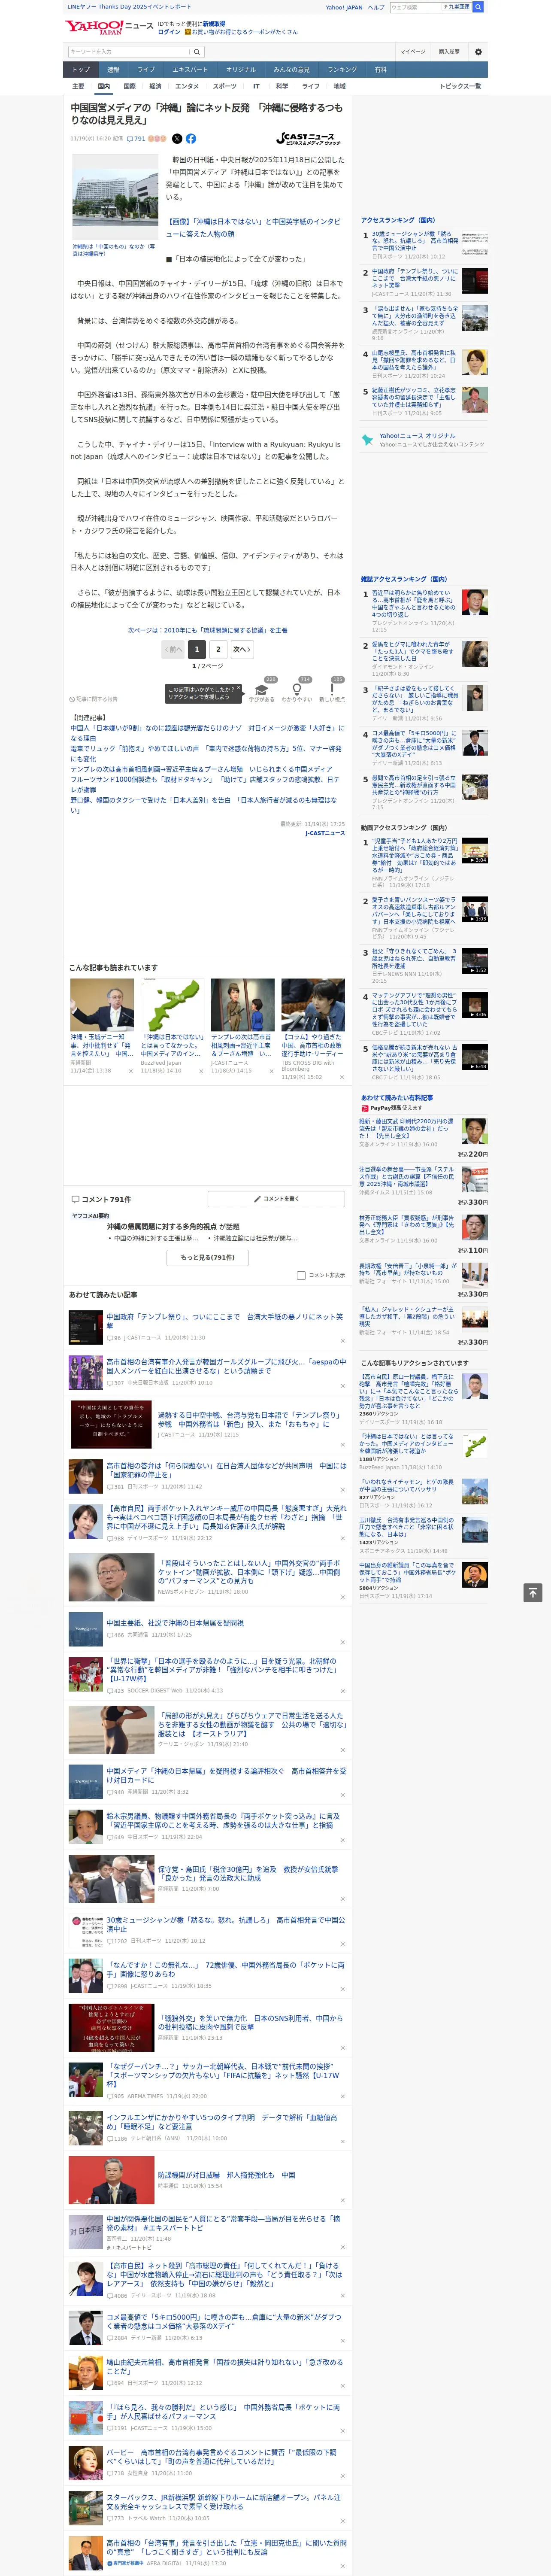Click the 次へ pagination button

click(242, 649)
